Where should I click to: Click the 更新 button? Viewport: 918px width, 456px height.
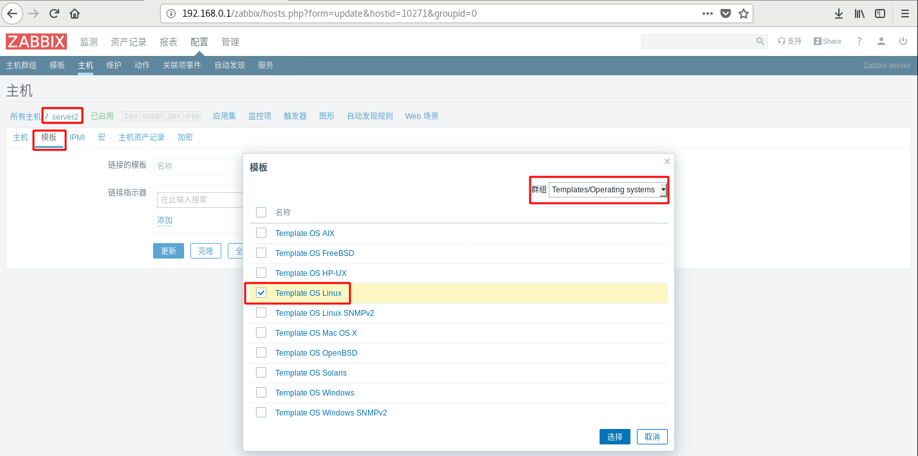(x=169, y=251)
